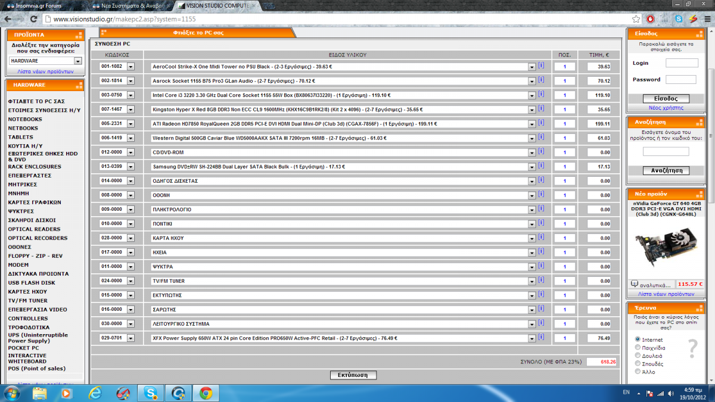
Task: Click info icon next to ΠΛΗΚΤΡΟΛΟΓΙΟ row
Action: [x=541, y=208]
